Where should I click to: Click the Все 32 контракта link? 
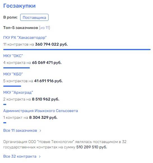pyautogui.click(x=20, y=156)
